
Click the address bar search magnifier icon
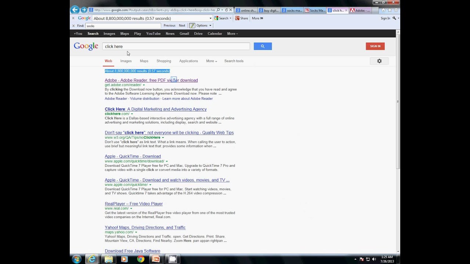coord(218,10)
